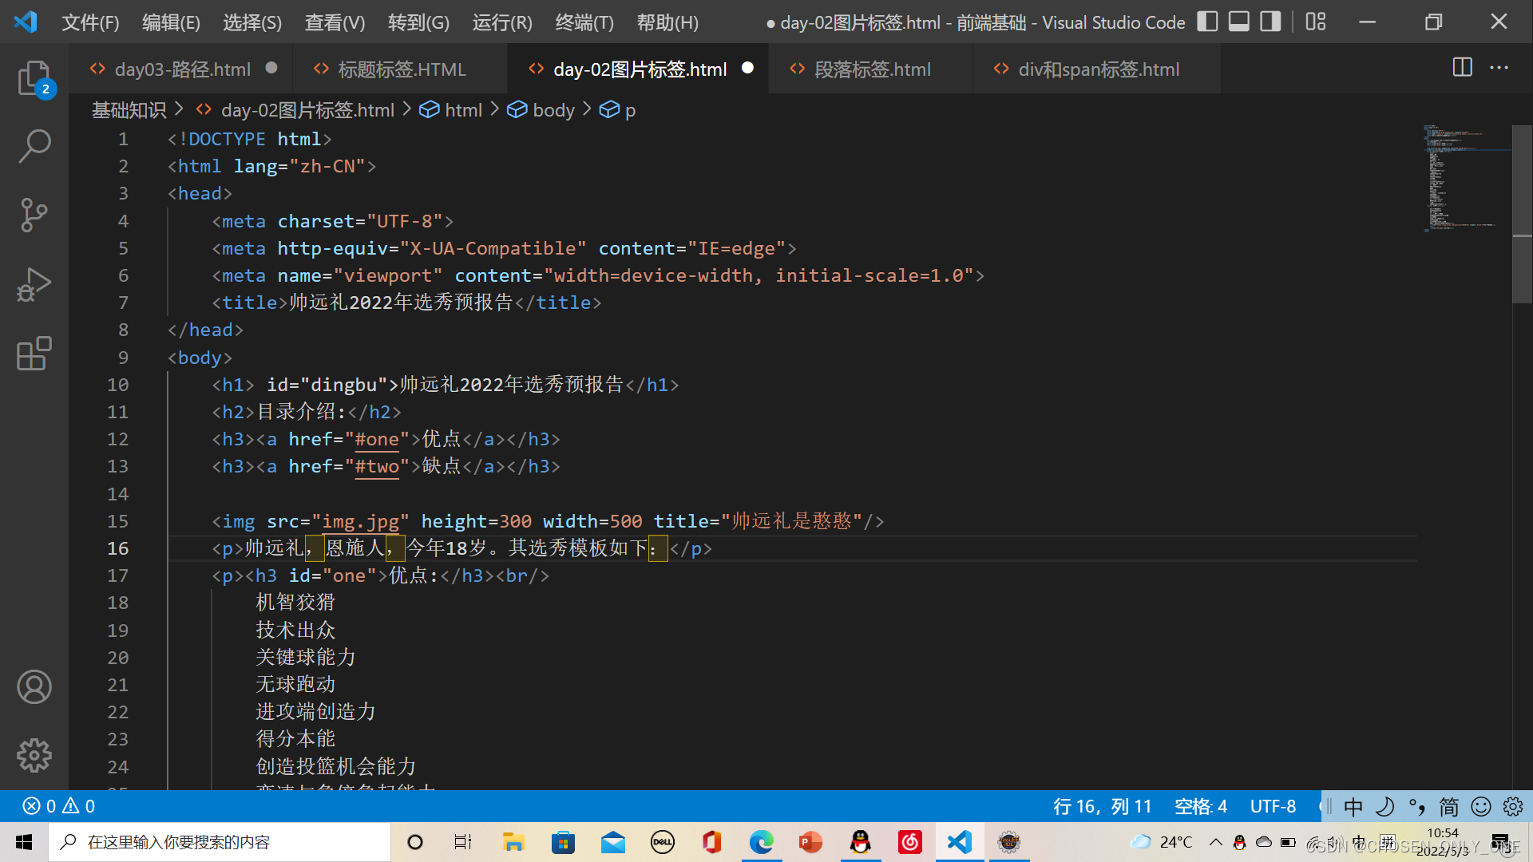Open the img.jpg src link on line 15
1533x862 pixels.
(361, 521)
